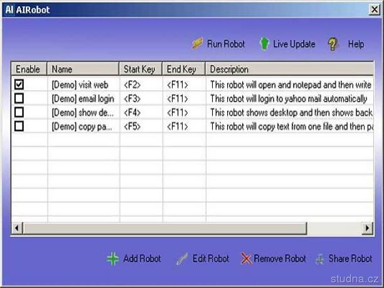Click the green Live Update icon

tap(264, 44)
